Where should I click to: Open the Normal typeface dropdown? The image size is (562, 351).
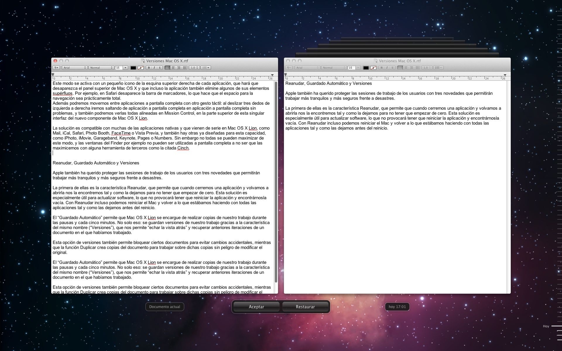(x=101, y=68)
